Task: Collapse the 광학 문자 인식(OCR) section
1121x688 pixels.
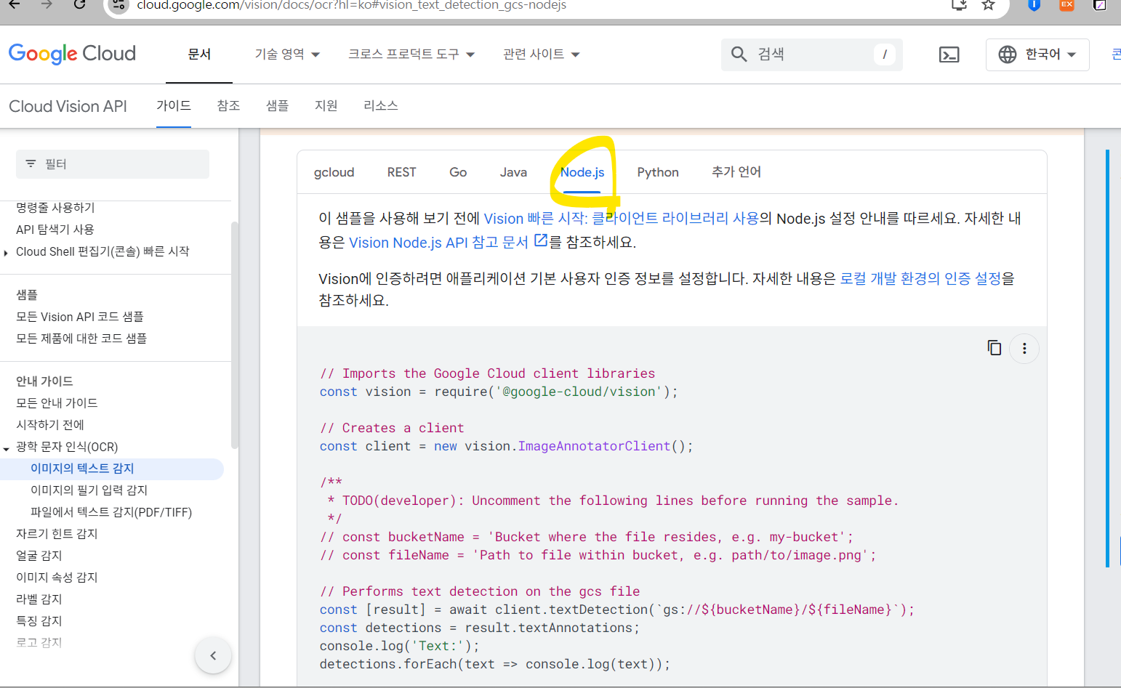Action: pos(7,448)
